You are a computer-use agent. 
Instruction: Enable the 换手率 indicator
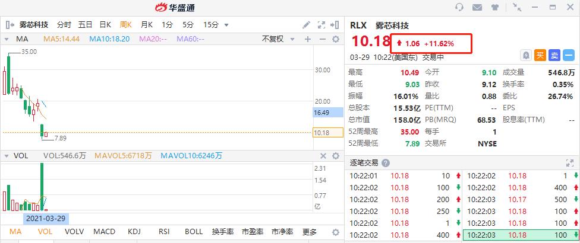click(223, 232)
